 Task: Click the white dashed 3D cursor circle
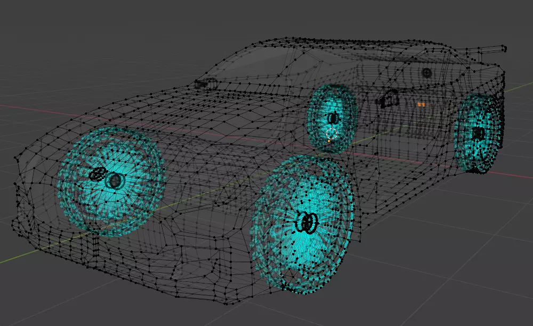[x=332, y=134]
